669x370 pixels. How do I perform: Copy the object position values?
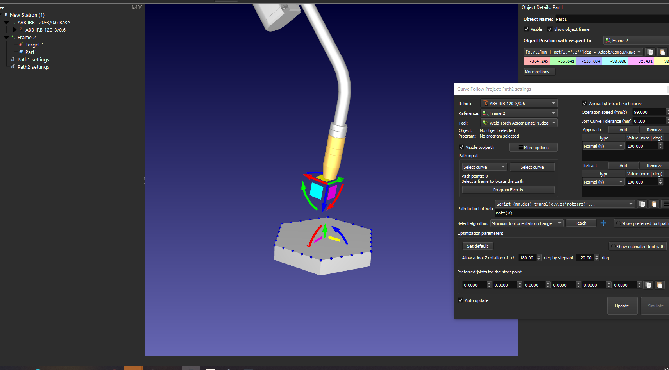650,52
